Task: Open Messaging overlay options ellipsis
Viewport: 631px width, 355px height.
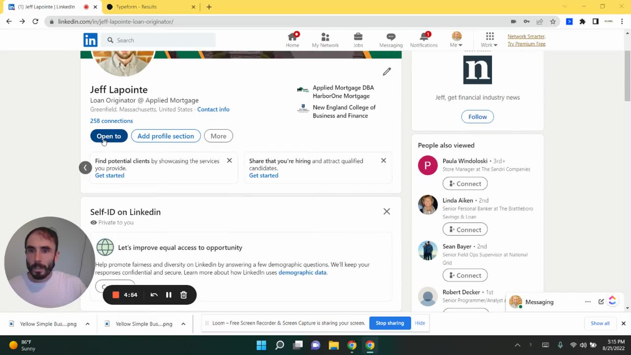Action: tap(588, 302)
